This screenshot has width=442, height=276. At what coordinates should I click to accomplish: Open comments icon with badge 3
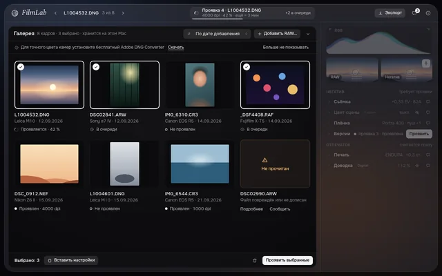(x=415, y=12)
